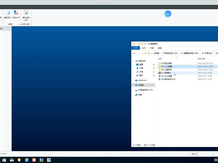
Task: Select the '02-' folder in file list
Action: click(x=166, y=63)
